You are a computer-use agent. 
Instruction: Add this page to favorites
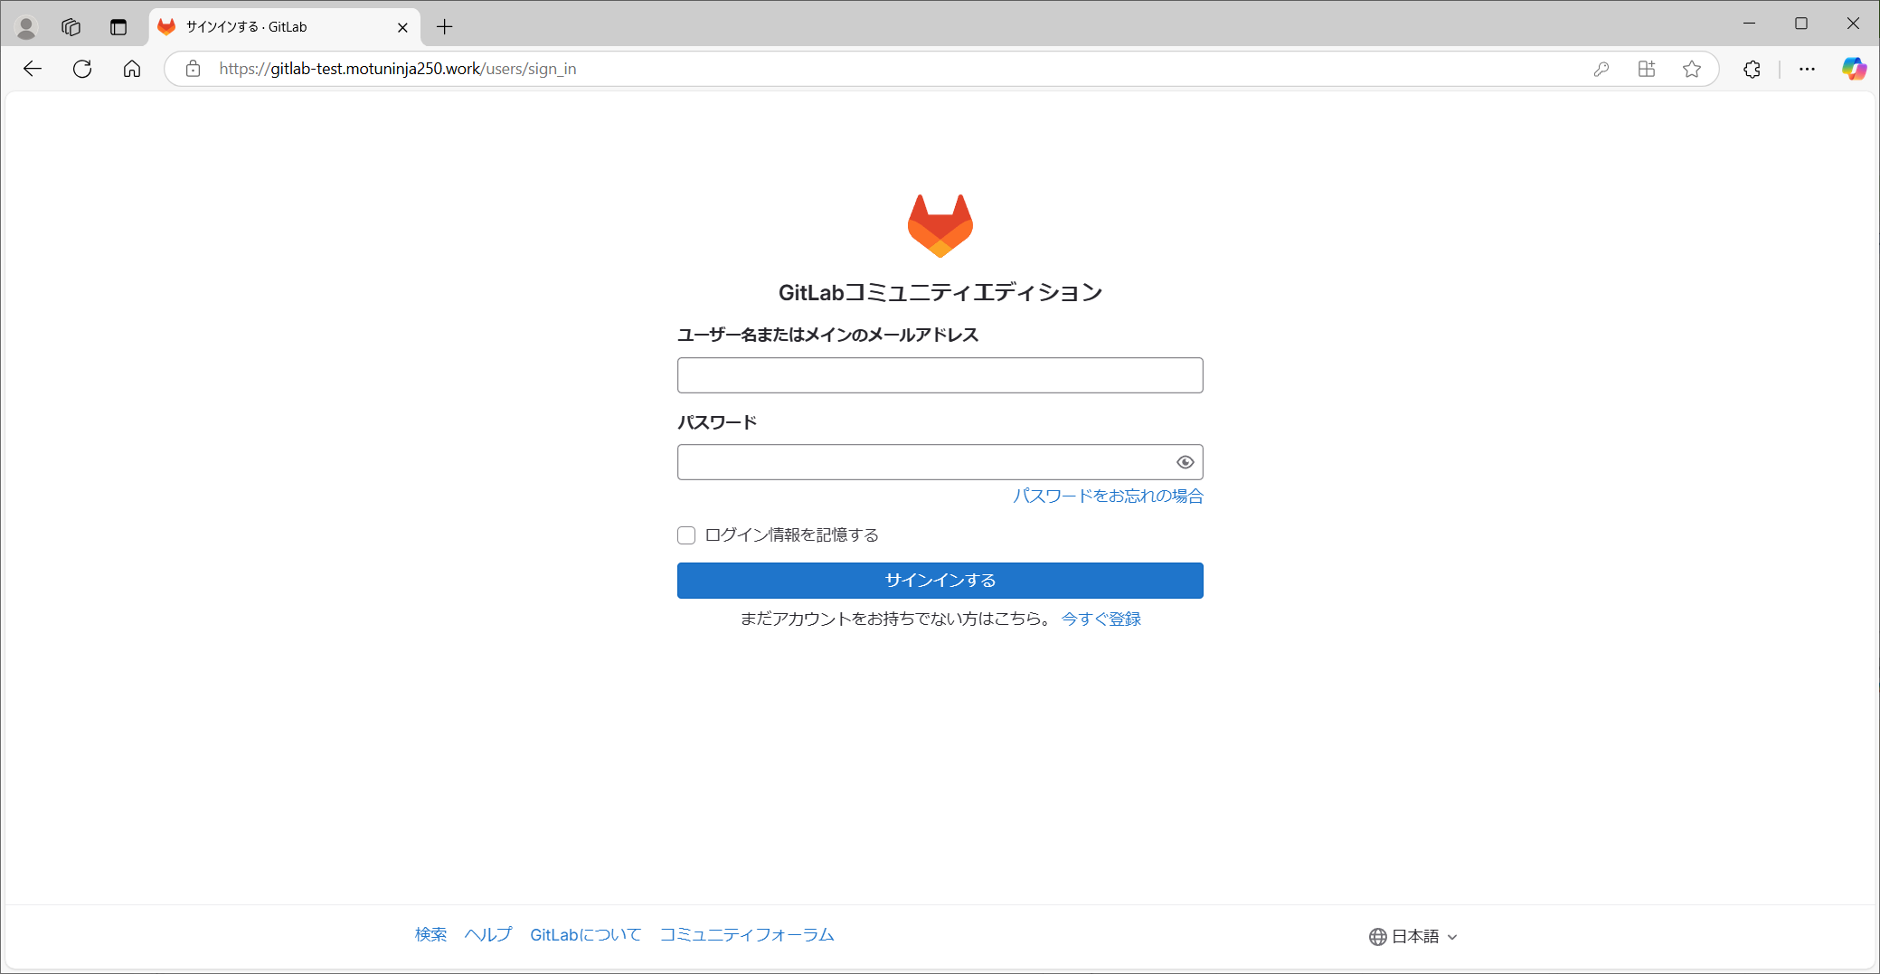(1691, 68)
